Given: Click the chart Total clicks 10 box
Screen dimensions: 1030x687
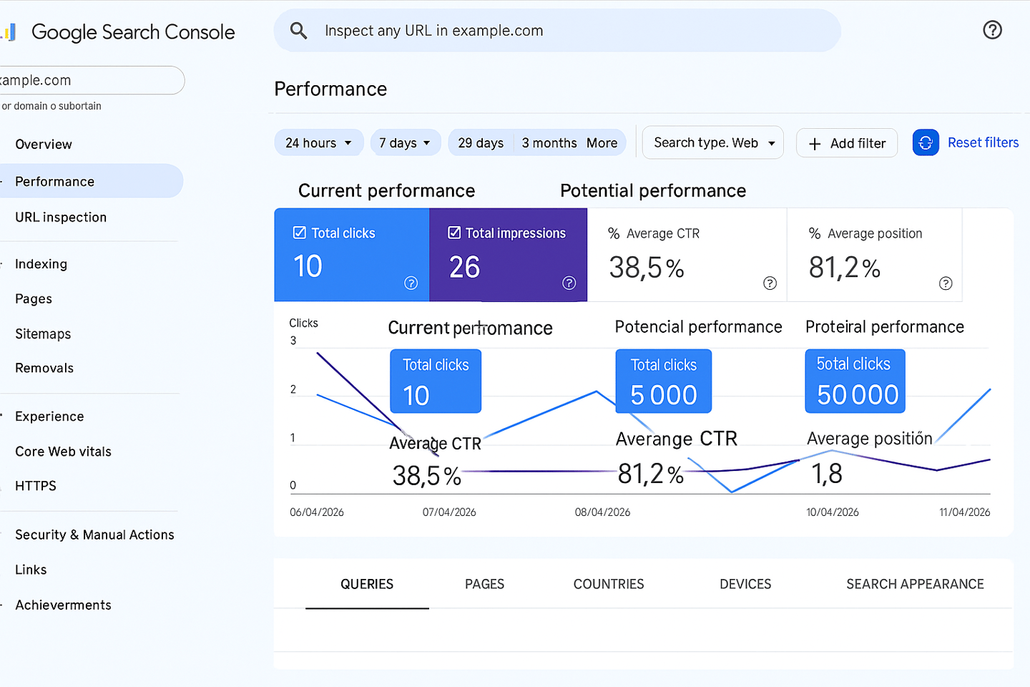Looking at the screenshot, I should [436, 381].
